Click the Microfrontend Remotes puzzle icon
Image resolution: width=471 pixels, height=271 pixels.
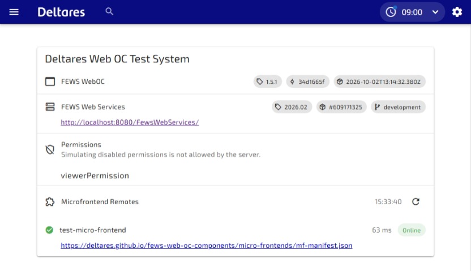point(50,201)
